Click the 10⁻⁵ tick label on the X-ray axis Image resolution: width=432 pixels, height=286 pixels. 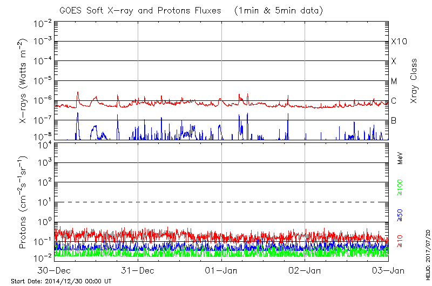pyautogui.click(x=43, y=81)
